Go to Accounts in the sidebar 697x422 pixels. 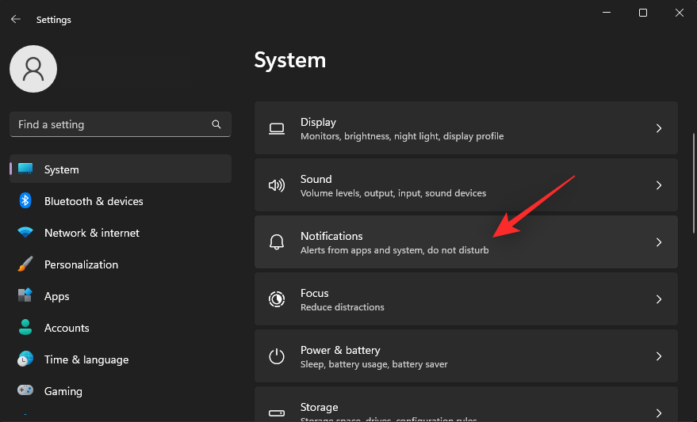67,328
